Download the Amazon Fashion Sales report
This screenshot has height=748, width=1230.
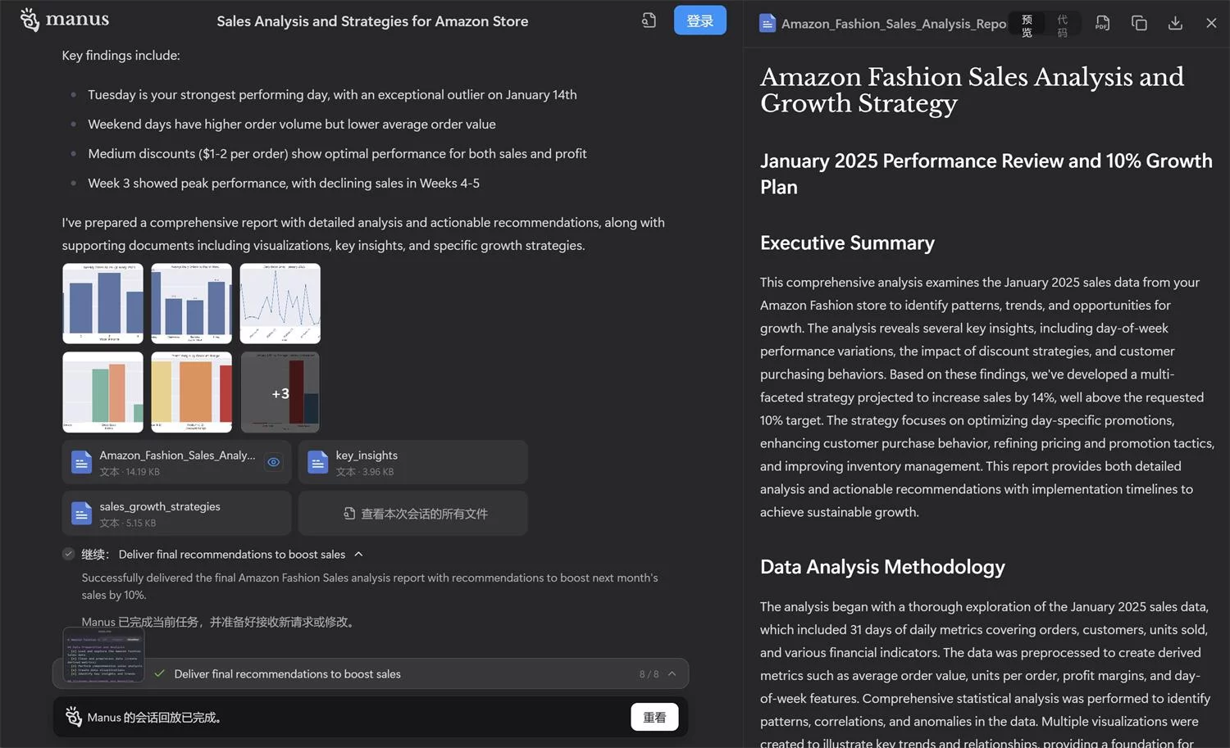(x=1175, y=24)
